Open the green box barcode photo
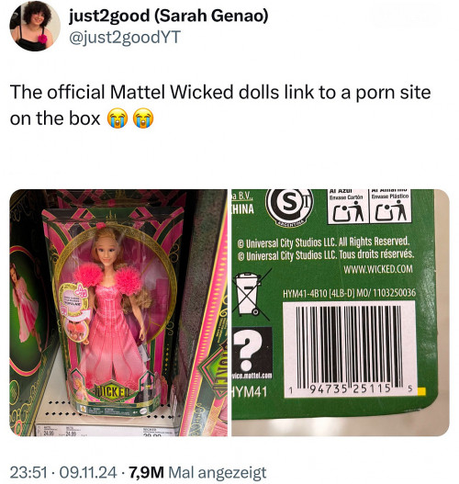Screen dimensions: 459x484 pyautogui.click(x=341, y=312)
